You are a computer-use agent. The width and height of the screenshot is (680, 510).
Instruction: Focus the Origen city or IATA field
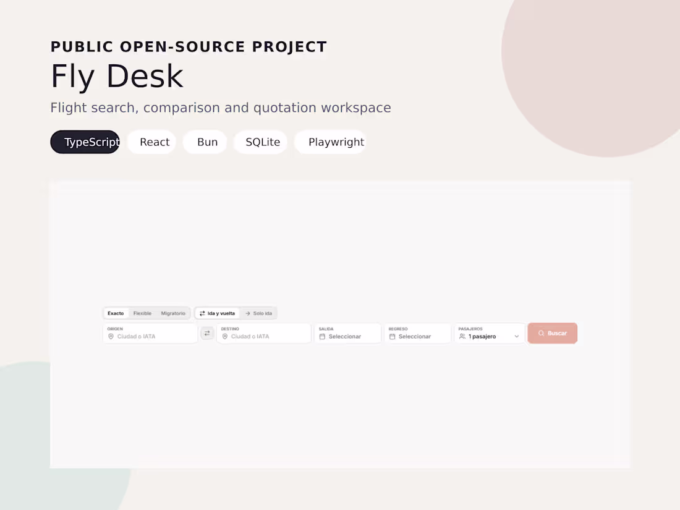pyautogui.click(x=150, y=333)
